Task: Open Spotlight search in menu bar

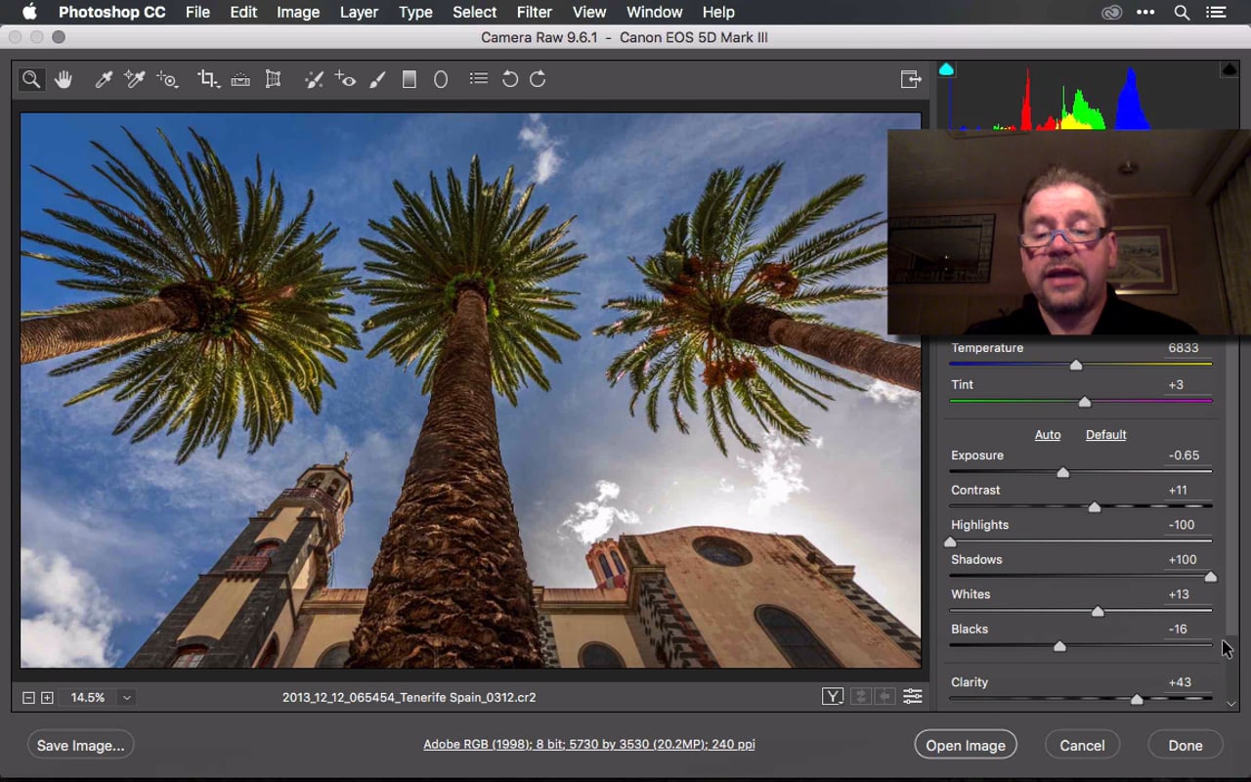Action: (1182, 12)
